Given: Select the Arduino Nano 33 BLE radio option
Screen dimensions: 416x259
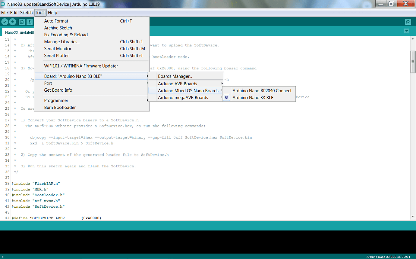Looking at the screenshot, I should (259, 98).
